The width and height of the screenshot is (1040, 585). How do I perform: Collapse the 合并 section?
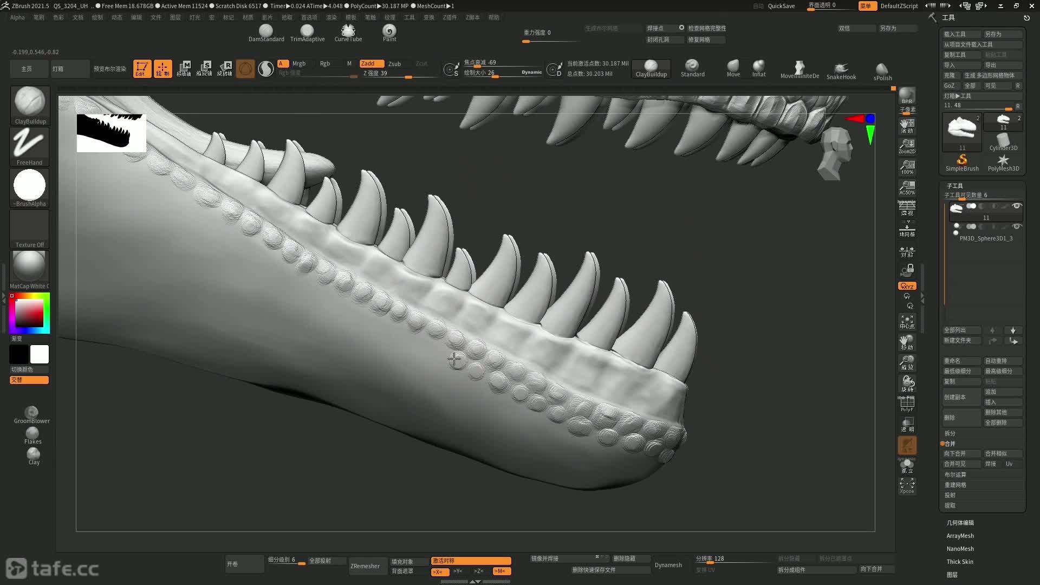tap(950, 444)
